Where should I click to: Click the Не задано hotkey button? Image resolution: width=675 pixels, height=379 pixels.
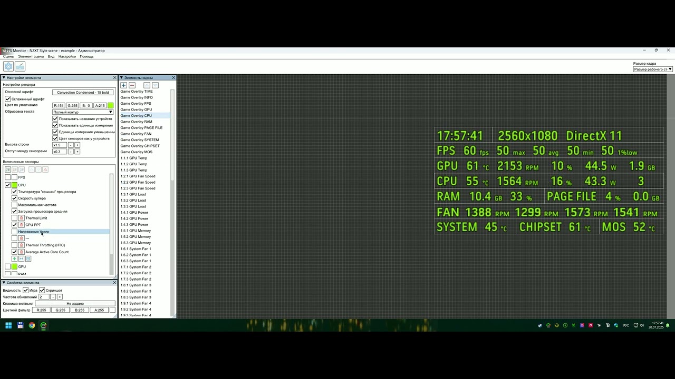75,304
